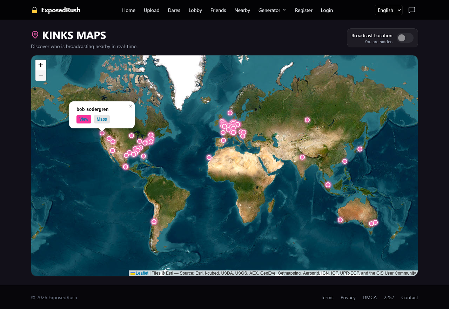Image resolution: width=449 pixels, height=309 pixels.
Task: Click the yellow padlock logo icon
Action: point(34,10)
